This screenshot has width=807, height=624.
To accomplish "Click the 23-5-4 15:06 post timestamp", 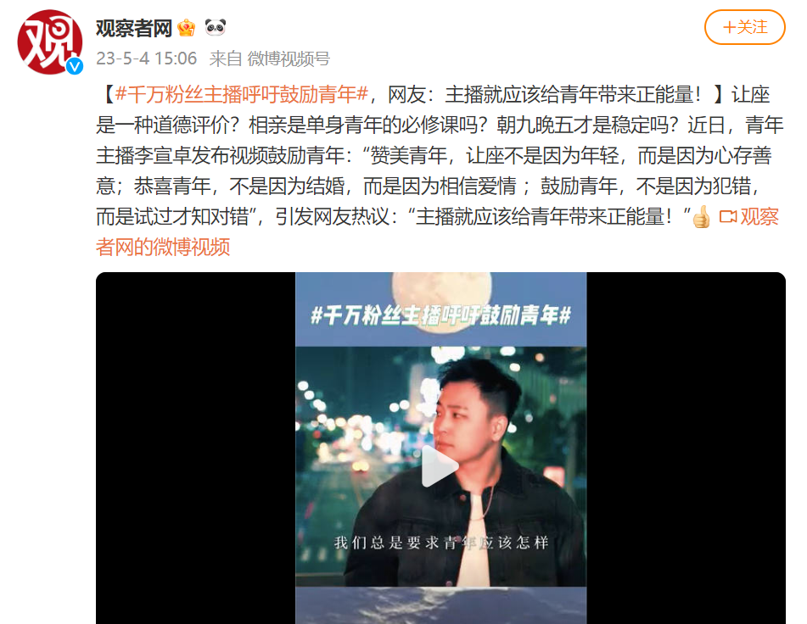I will (x=147, y=58).
